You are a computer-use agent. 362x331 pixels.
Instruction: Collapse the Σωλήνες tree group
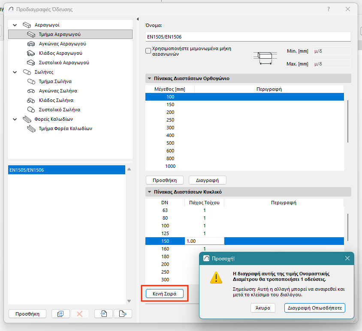(x=15, y=72)
